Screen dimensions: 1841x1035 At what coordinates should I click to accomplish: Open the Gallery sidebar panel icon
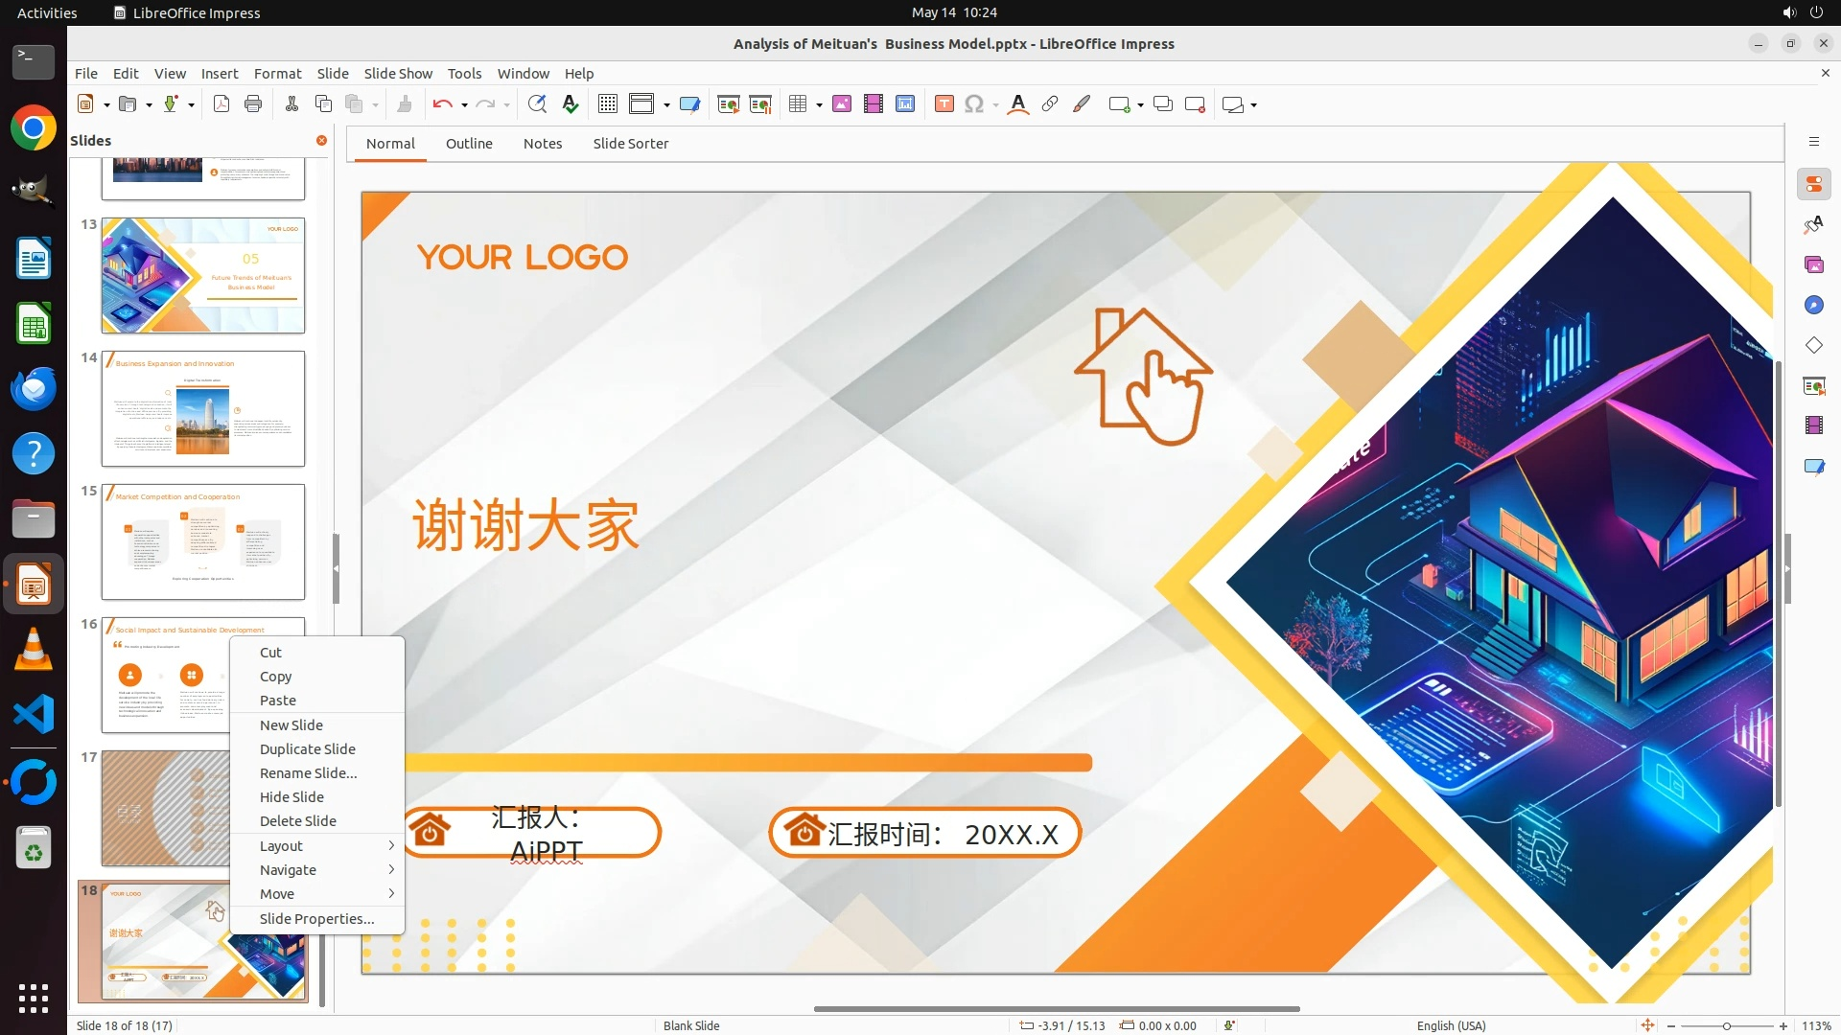[x=1813, y=265]
